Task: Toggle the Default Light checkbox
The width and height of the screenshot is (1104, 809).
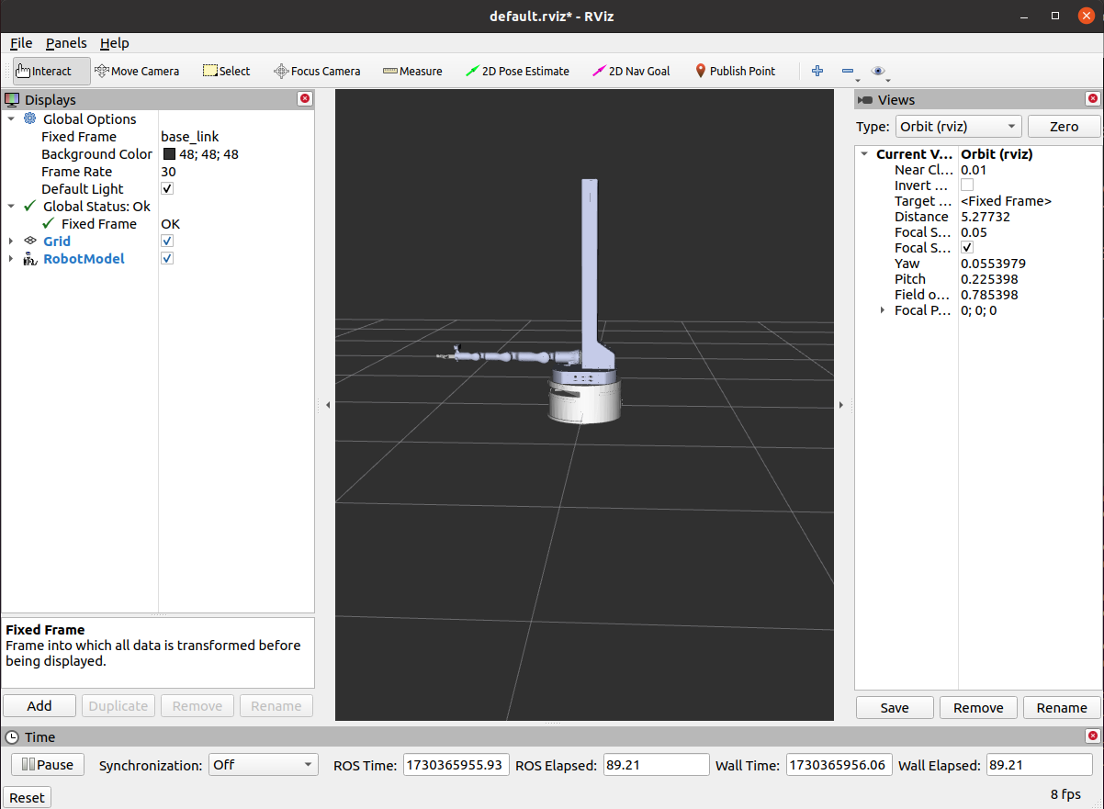Action: pyautogui.click(x=167, y=189)
